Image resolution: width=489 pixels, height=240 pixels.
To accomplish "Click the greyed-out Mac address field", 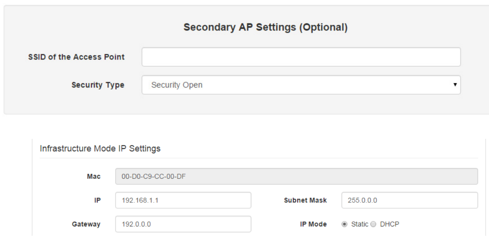I will (x=296, y=176).
